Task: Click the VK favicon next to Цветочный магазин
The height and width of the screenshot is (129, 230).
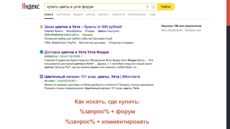Action: tap(41, 77)
